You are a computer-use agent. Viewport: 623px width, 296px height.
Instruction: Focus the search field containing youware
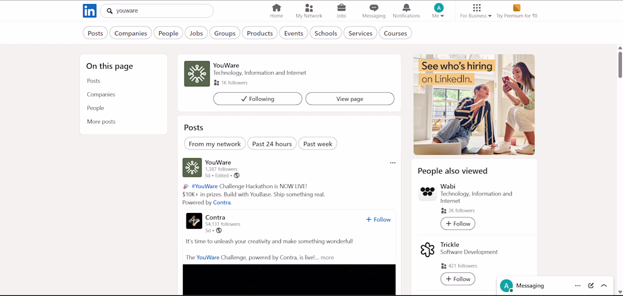[x=156, y=11]
